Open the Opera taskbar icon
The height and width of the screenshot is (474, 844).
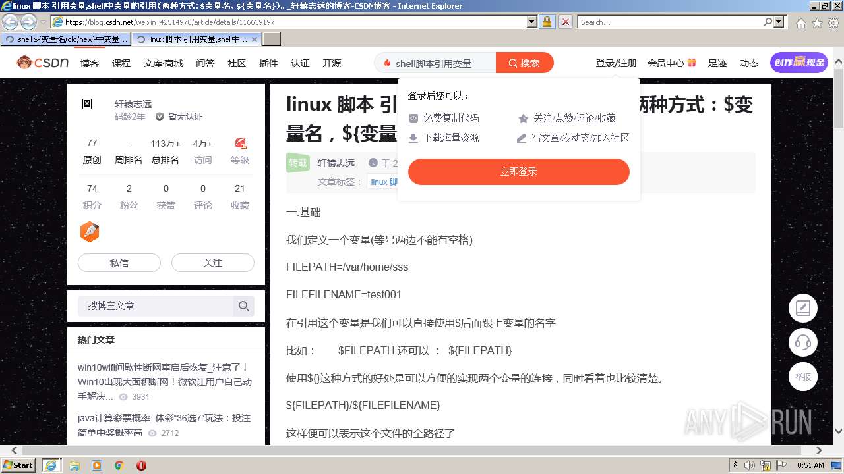[x=141, y=465]
